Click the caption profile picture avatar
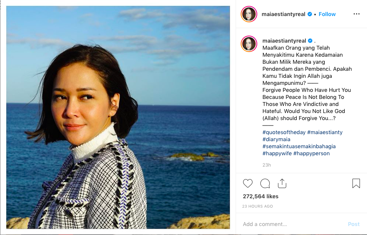 coord(249,43)
